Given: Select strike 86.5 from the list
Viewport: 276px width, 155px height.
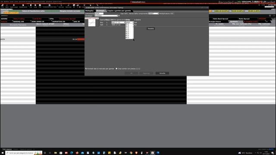Looking at the screenshot, I should pyautogui.click(x=129, y=26).
